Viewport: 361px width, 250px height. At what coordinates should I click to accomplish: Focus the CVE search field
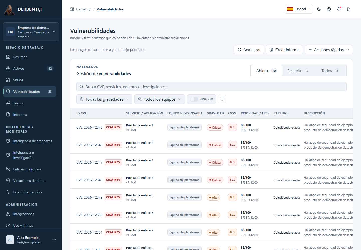click(x=212, y=87)
